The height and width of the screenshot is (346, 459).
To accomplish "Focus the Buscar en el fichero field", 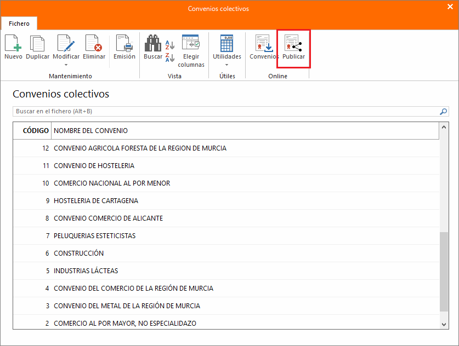I will pos(225,112).
